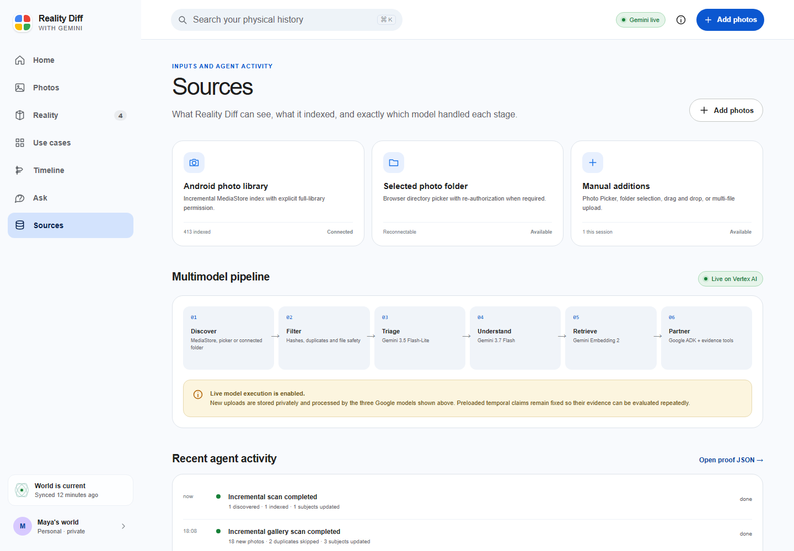Select pipeline step 06 Partner
Viewport: 794px width, 551px height.
tap(706, 338)
